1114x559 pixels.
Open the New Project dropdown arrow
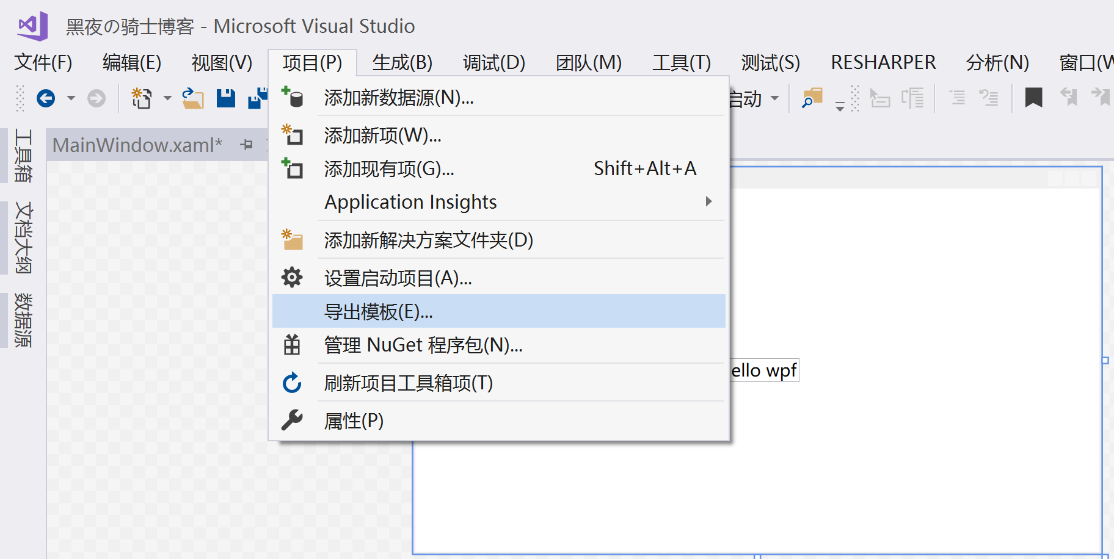pos(167,98)
